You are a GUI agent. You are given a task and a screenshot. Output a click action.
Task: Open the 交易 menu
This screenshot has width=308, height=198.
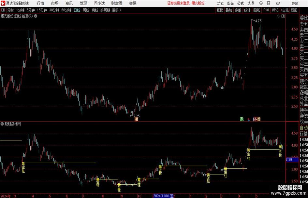pos(133,3)
